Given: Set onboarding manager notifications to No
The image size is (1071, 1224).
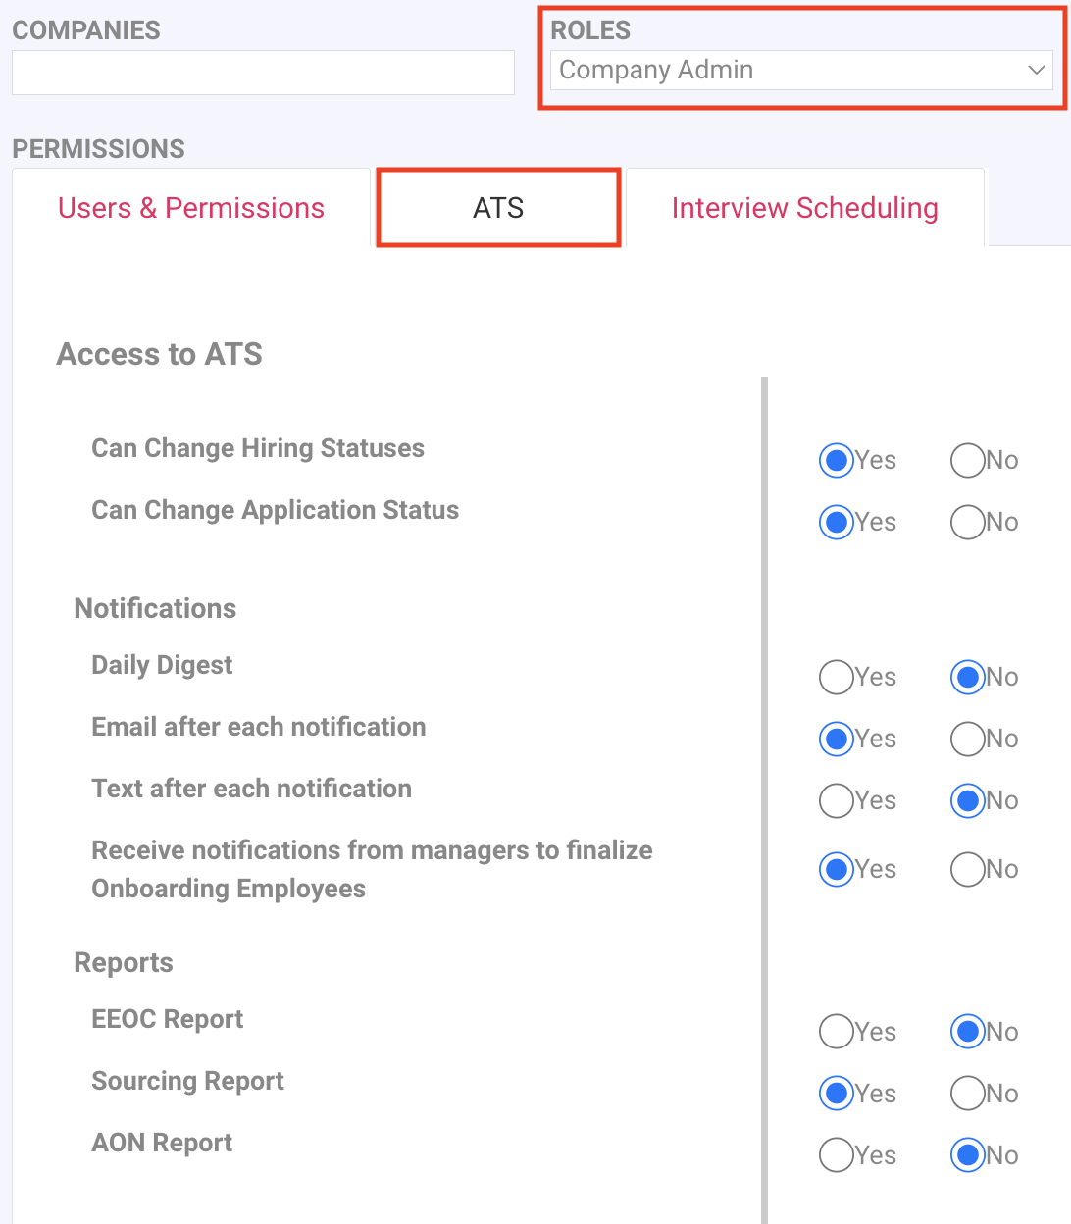Looking at the screenshot, I should 967,869.
